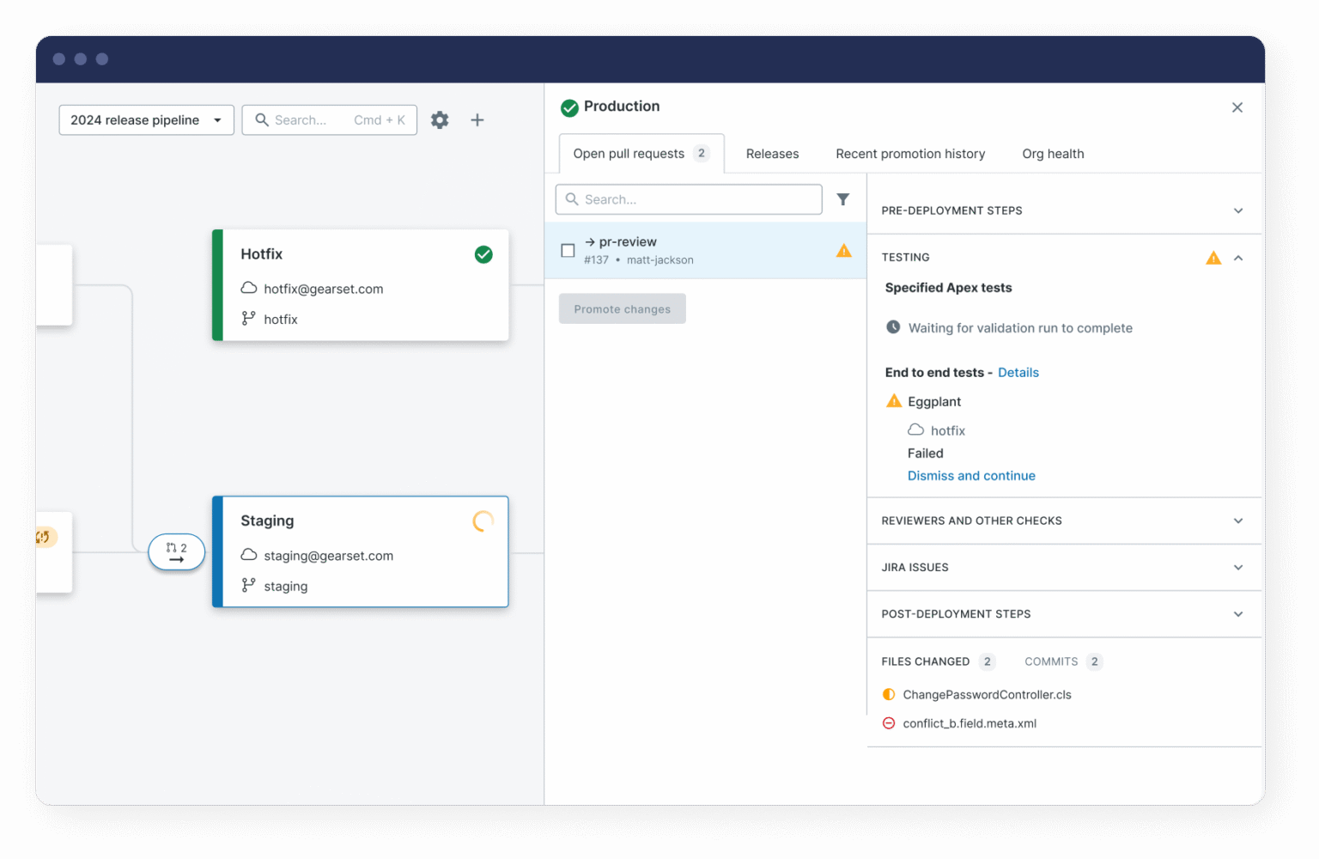Close the Production panel

[x=1237, y=107]
